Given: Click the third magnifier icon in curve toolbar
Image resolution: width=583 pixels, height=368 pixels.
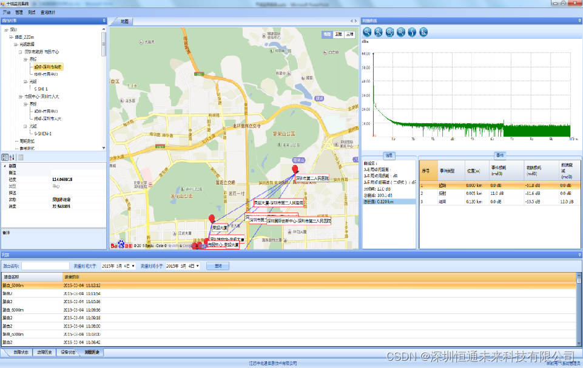Looking at the screenshot, I should [389, 32].
